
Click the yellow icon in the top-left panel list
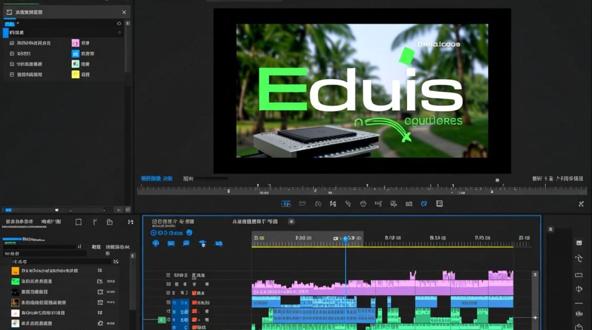pos(75,75)
